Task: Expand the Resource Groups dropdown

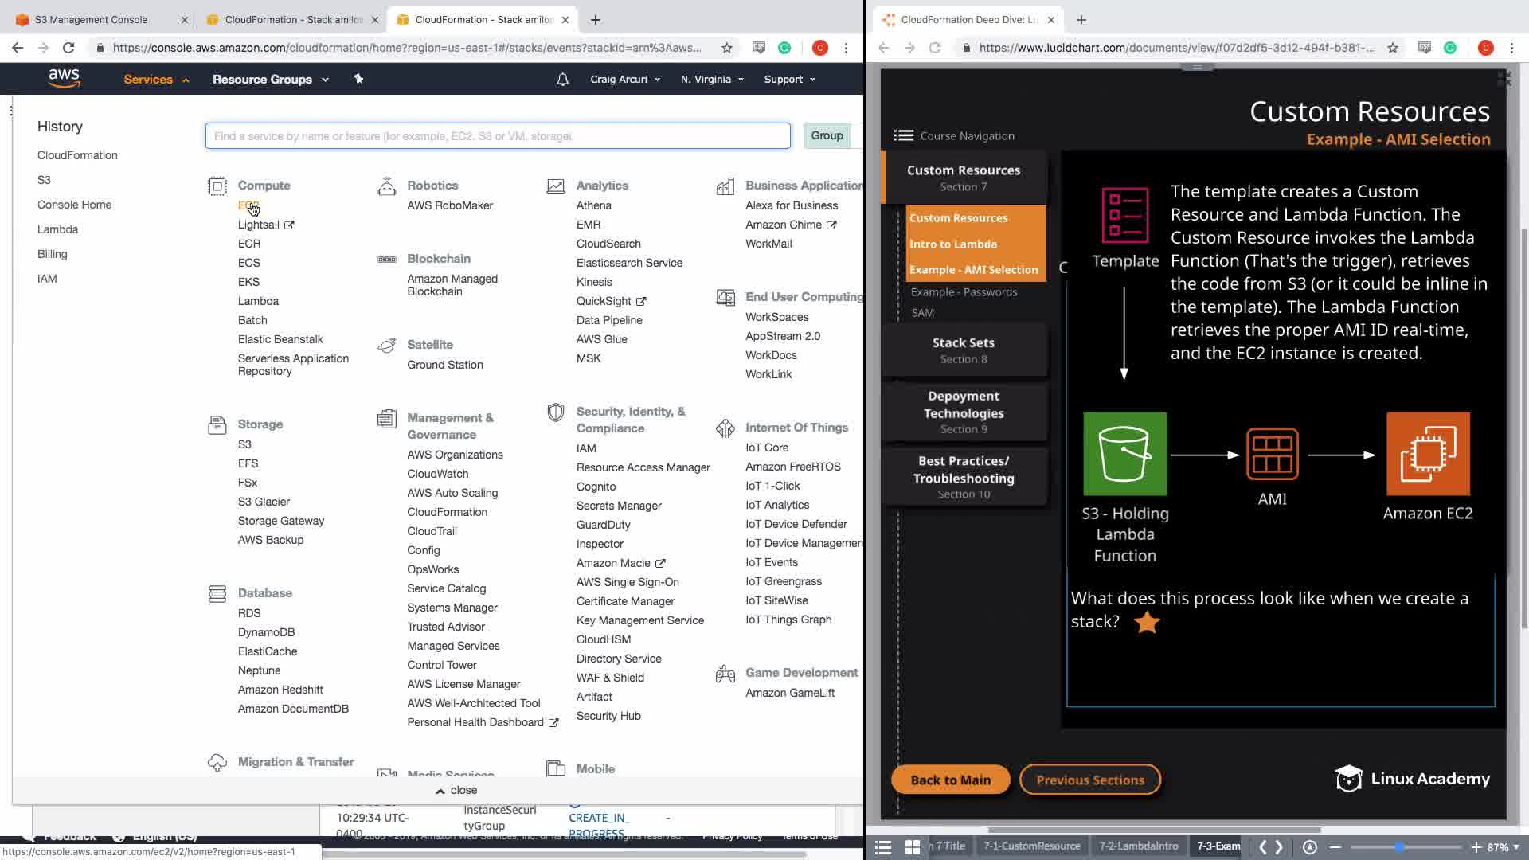Action: (270, 80)
